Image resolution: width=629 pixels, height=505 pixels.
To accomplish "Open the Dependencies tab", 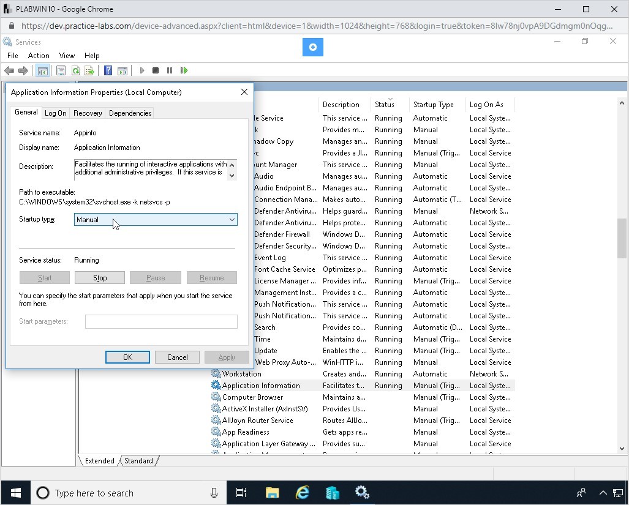I will coord(130,113).
